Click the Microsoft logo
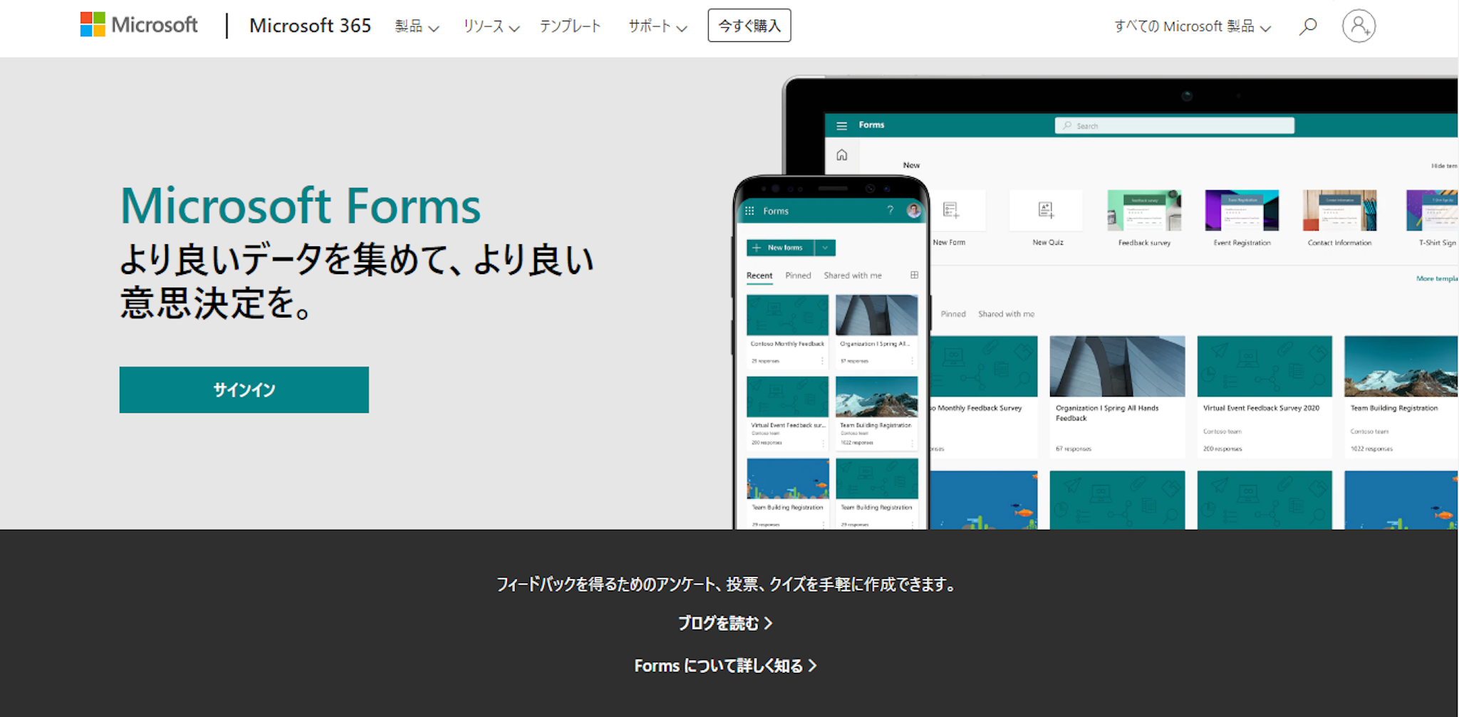This screenshot has height=717, width=1459. coord(139,25)
